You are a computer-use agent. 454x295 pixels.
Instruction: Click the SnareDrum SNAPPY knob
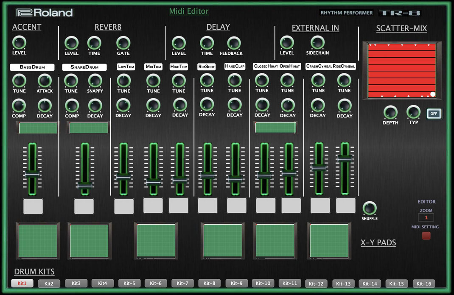(x=95, y=81)
